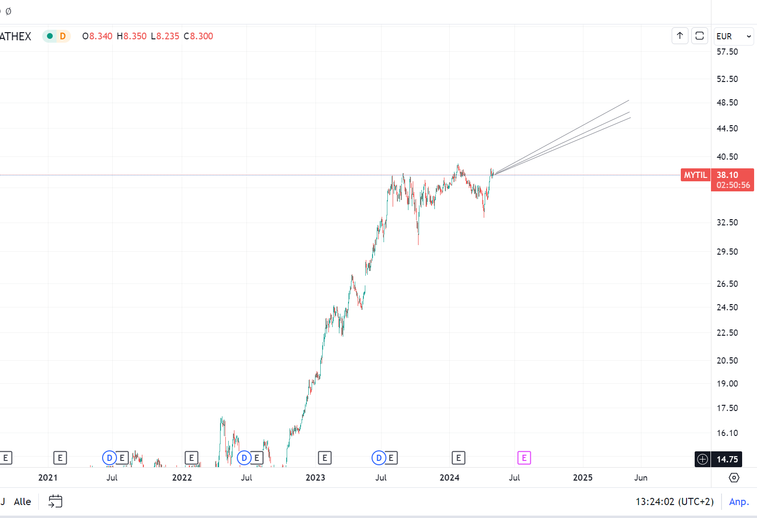The width and height of the screenshot is (757, 518).
Task: Select the Alle time range
Action: [x=23, y=502]
